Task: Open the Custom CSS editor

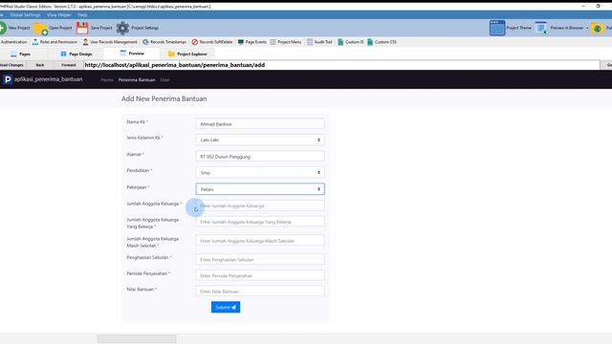Action: pos(382,42)
